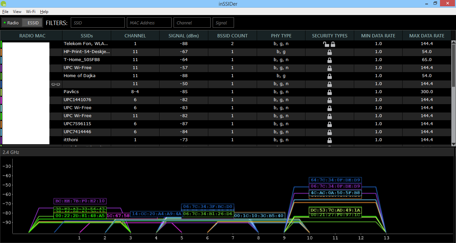Focus the SSID filter field
This screenshot has height=243, width=456.
[x=97, y=23]
